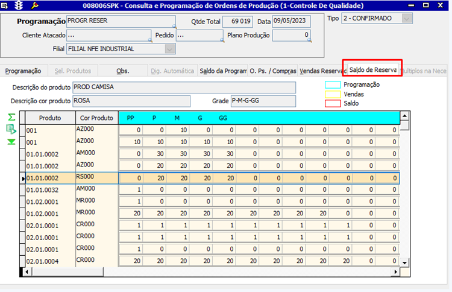Click the document icon at title bar left
The height and width of the screenshot is (292, 452).
[x=6, y=5]
